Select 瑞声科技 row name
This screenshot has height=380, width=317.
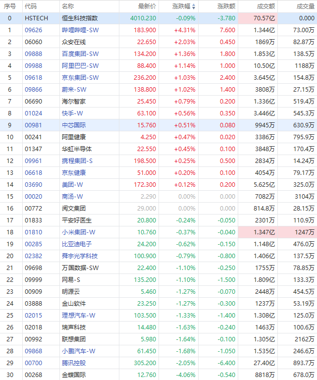[x=74, y=327]
